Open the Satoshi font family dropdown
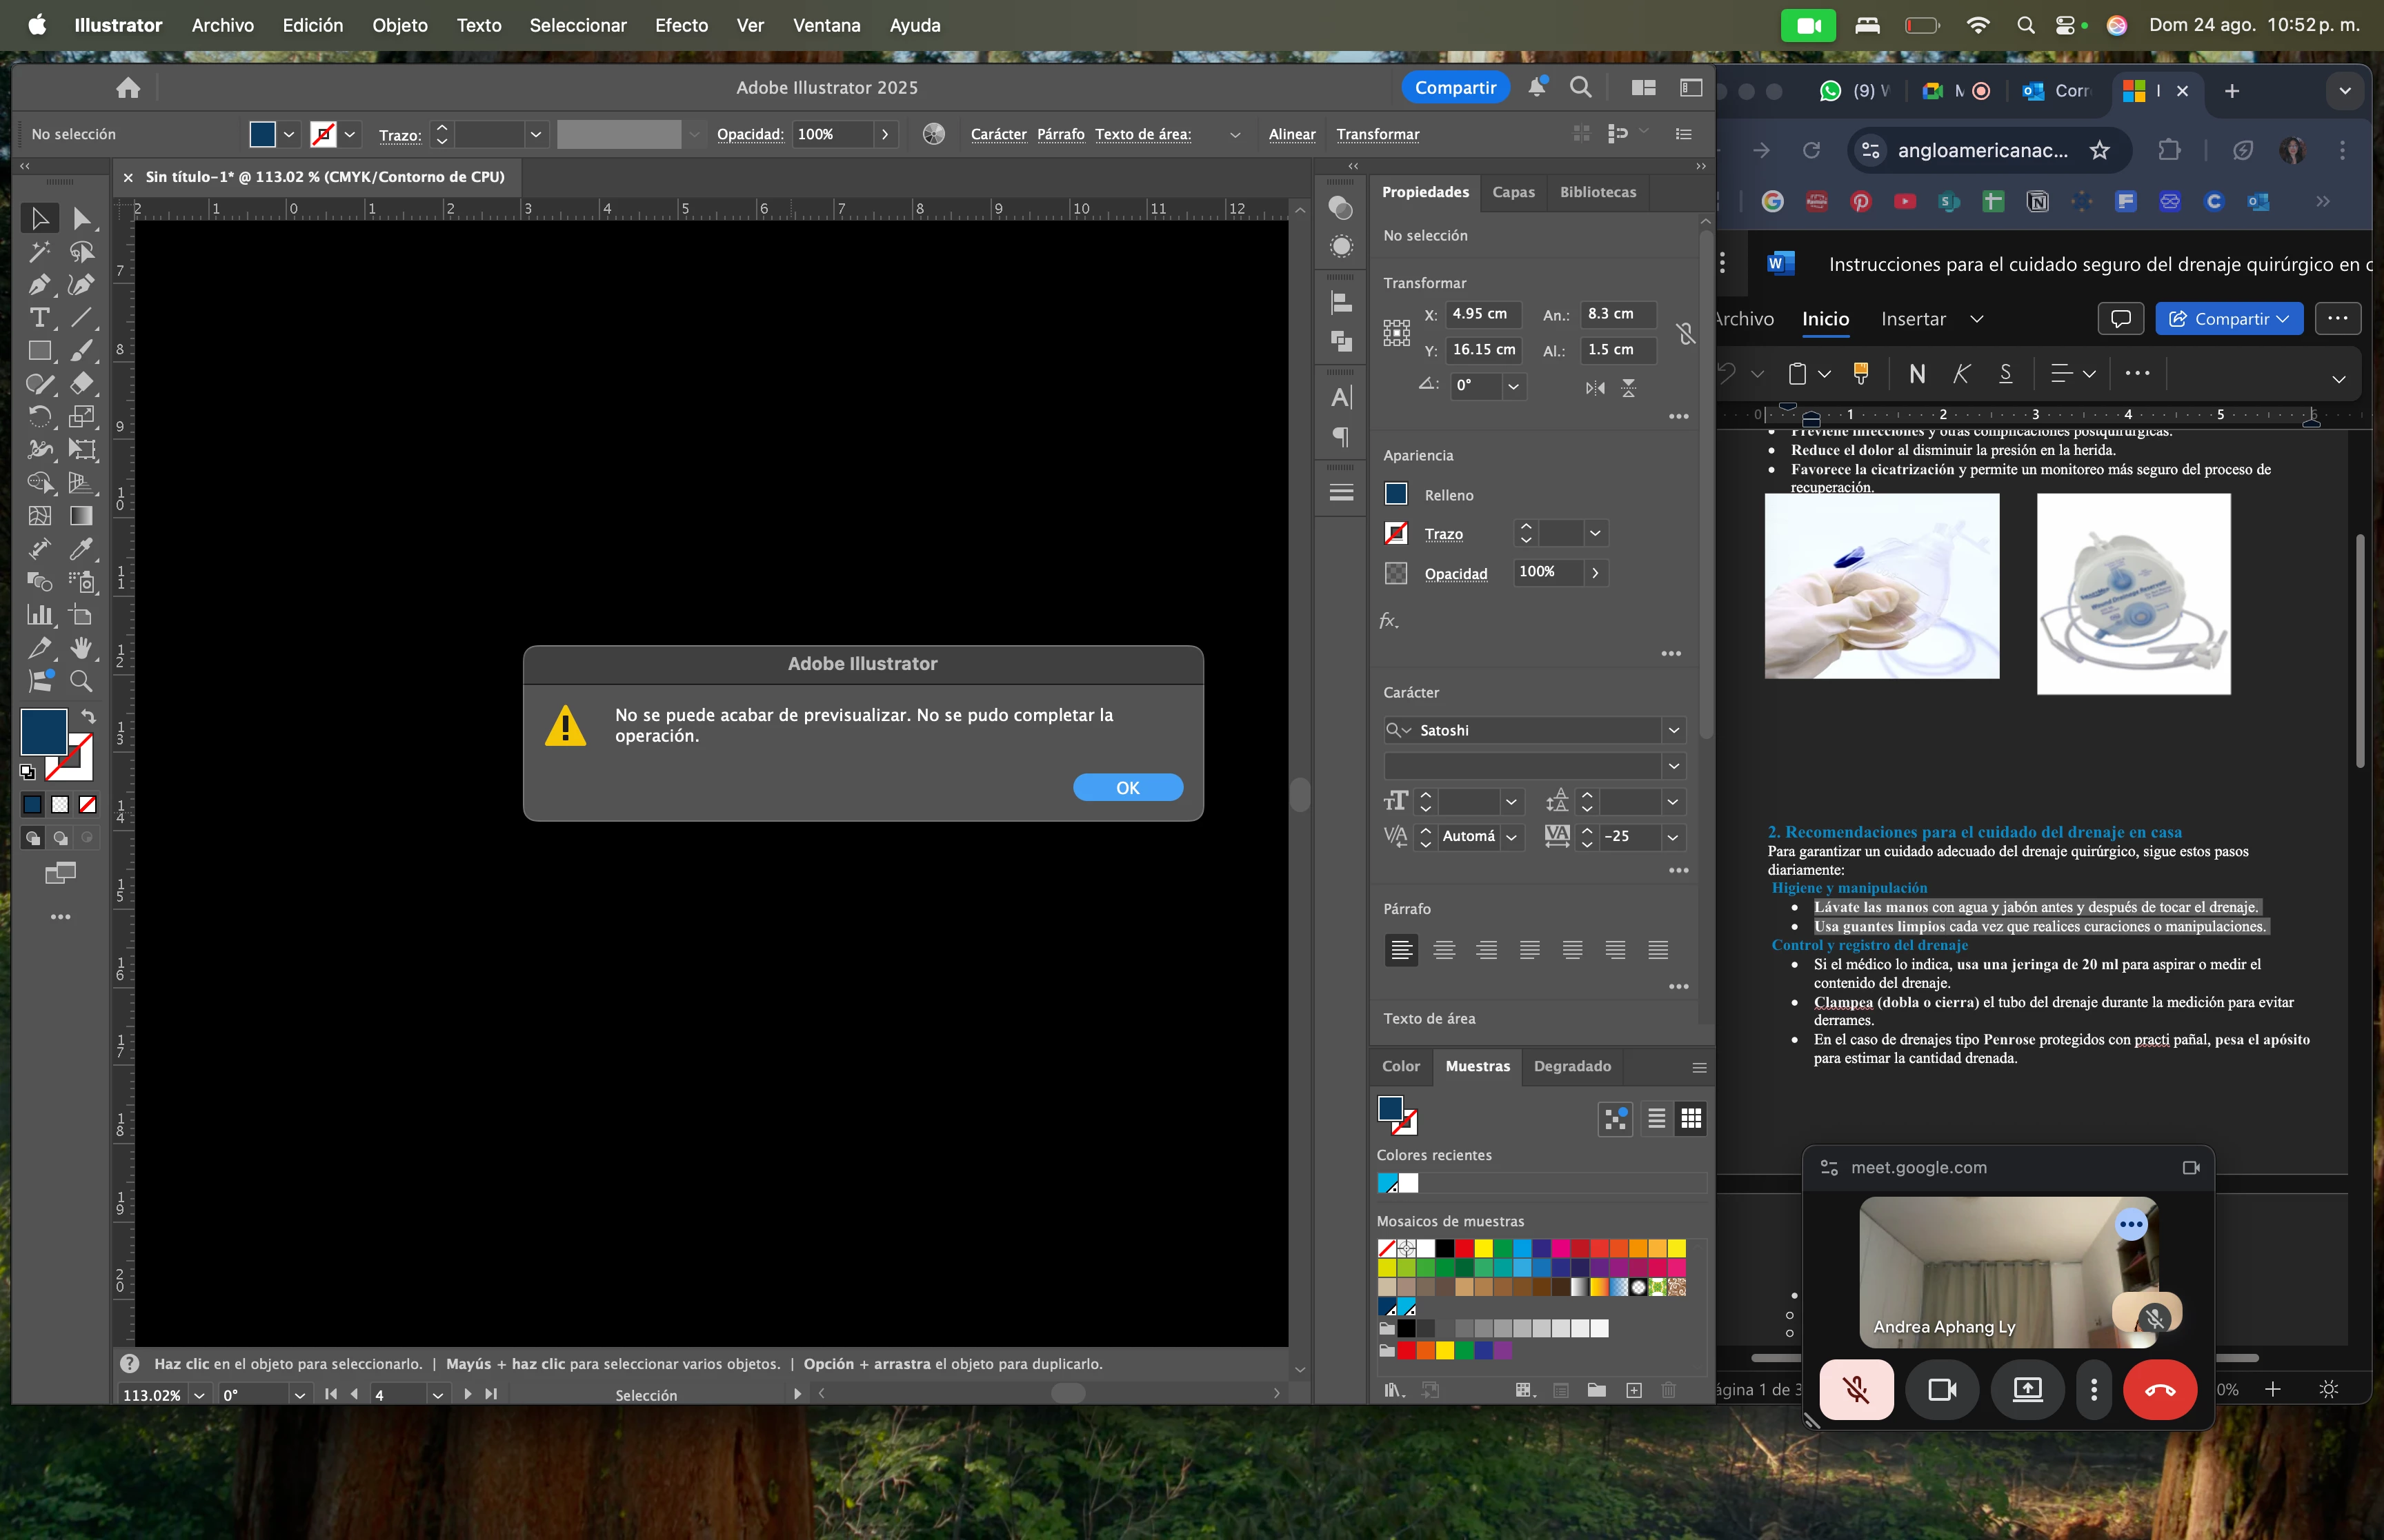 coord(1673,730)
